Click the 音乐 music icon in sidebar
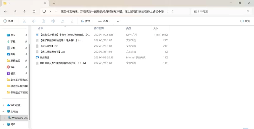 pos(8,67)
